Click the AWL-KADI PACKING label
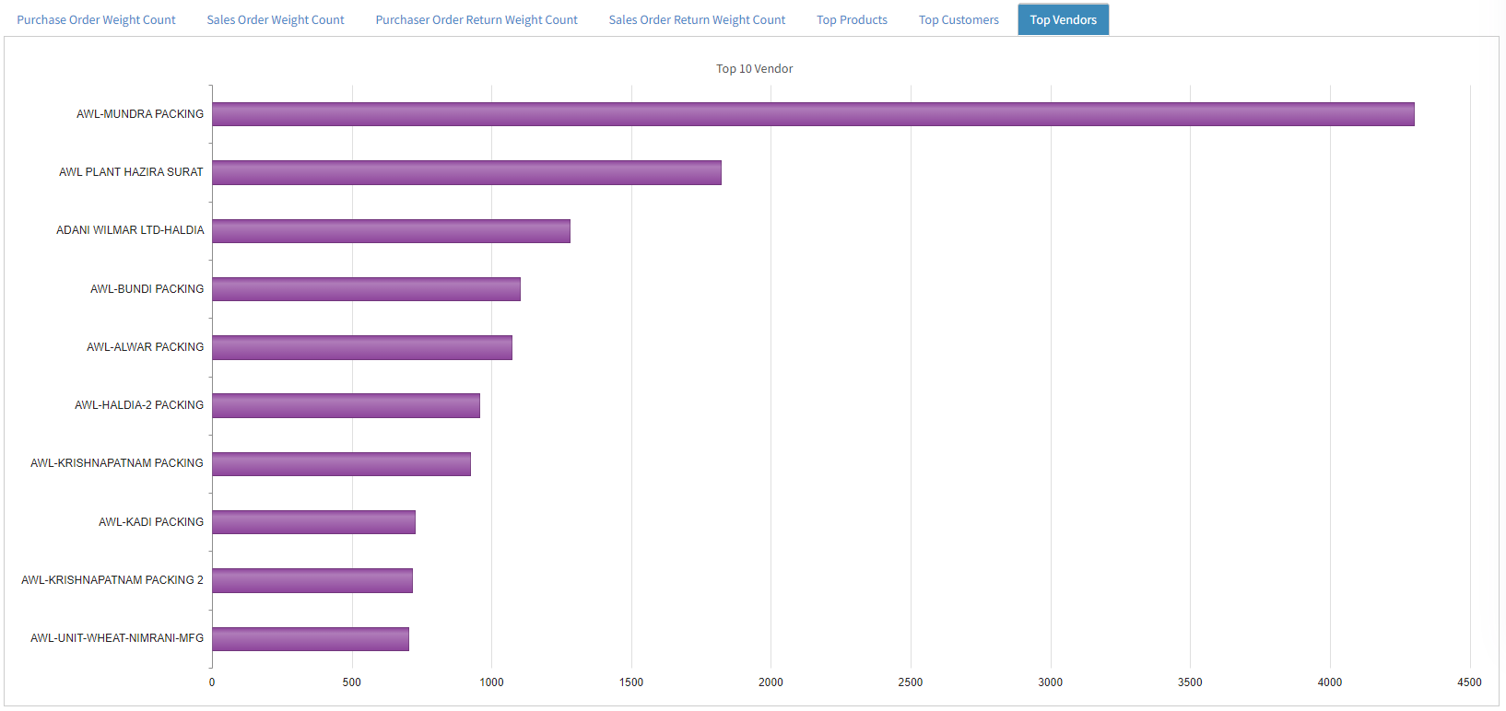1506x711 pixels. point(151,522)
